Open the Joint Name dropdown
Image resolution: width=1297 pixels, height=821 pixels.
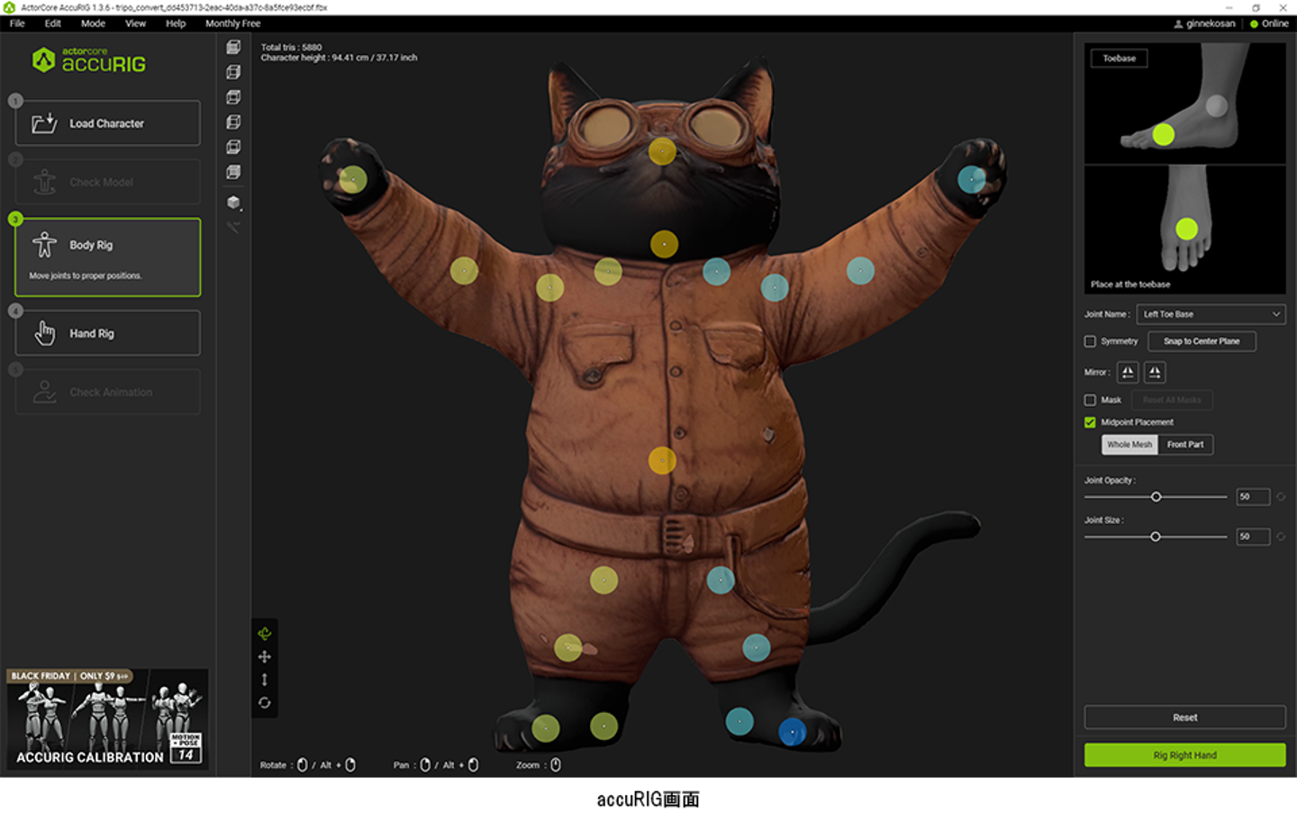point(1211,314)
